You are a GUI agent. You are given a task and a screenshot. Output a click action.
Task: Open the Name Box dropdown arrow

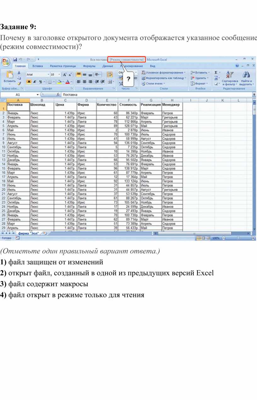pos(37,95)
